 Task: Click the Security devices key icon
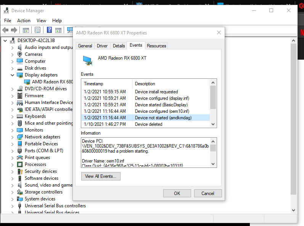point(20,171)
